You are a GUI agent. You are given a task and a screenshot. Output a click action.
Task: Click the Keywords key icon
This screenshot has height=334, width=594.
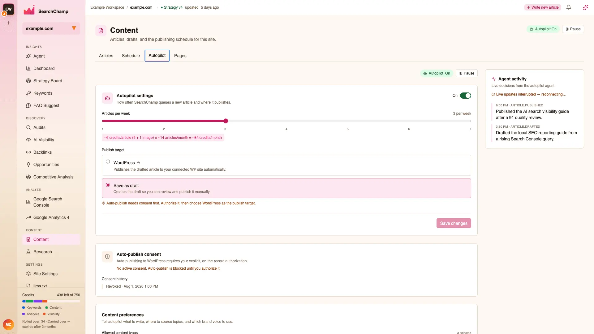point(28,93)
